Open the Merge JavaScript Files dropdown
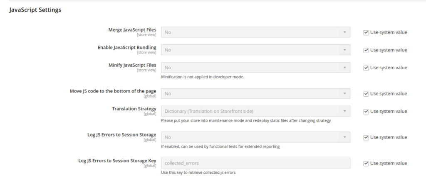Viewport: 426px width, 185px height. pyautogui.click(x=255, y=32)
